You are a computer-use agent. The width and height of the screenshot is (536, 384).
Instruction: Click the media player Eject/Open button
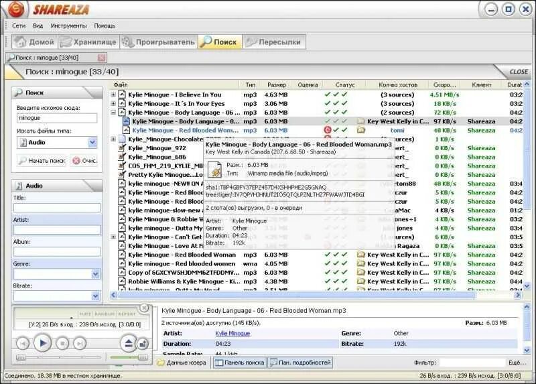(x=128, y=343)
